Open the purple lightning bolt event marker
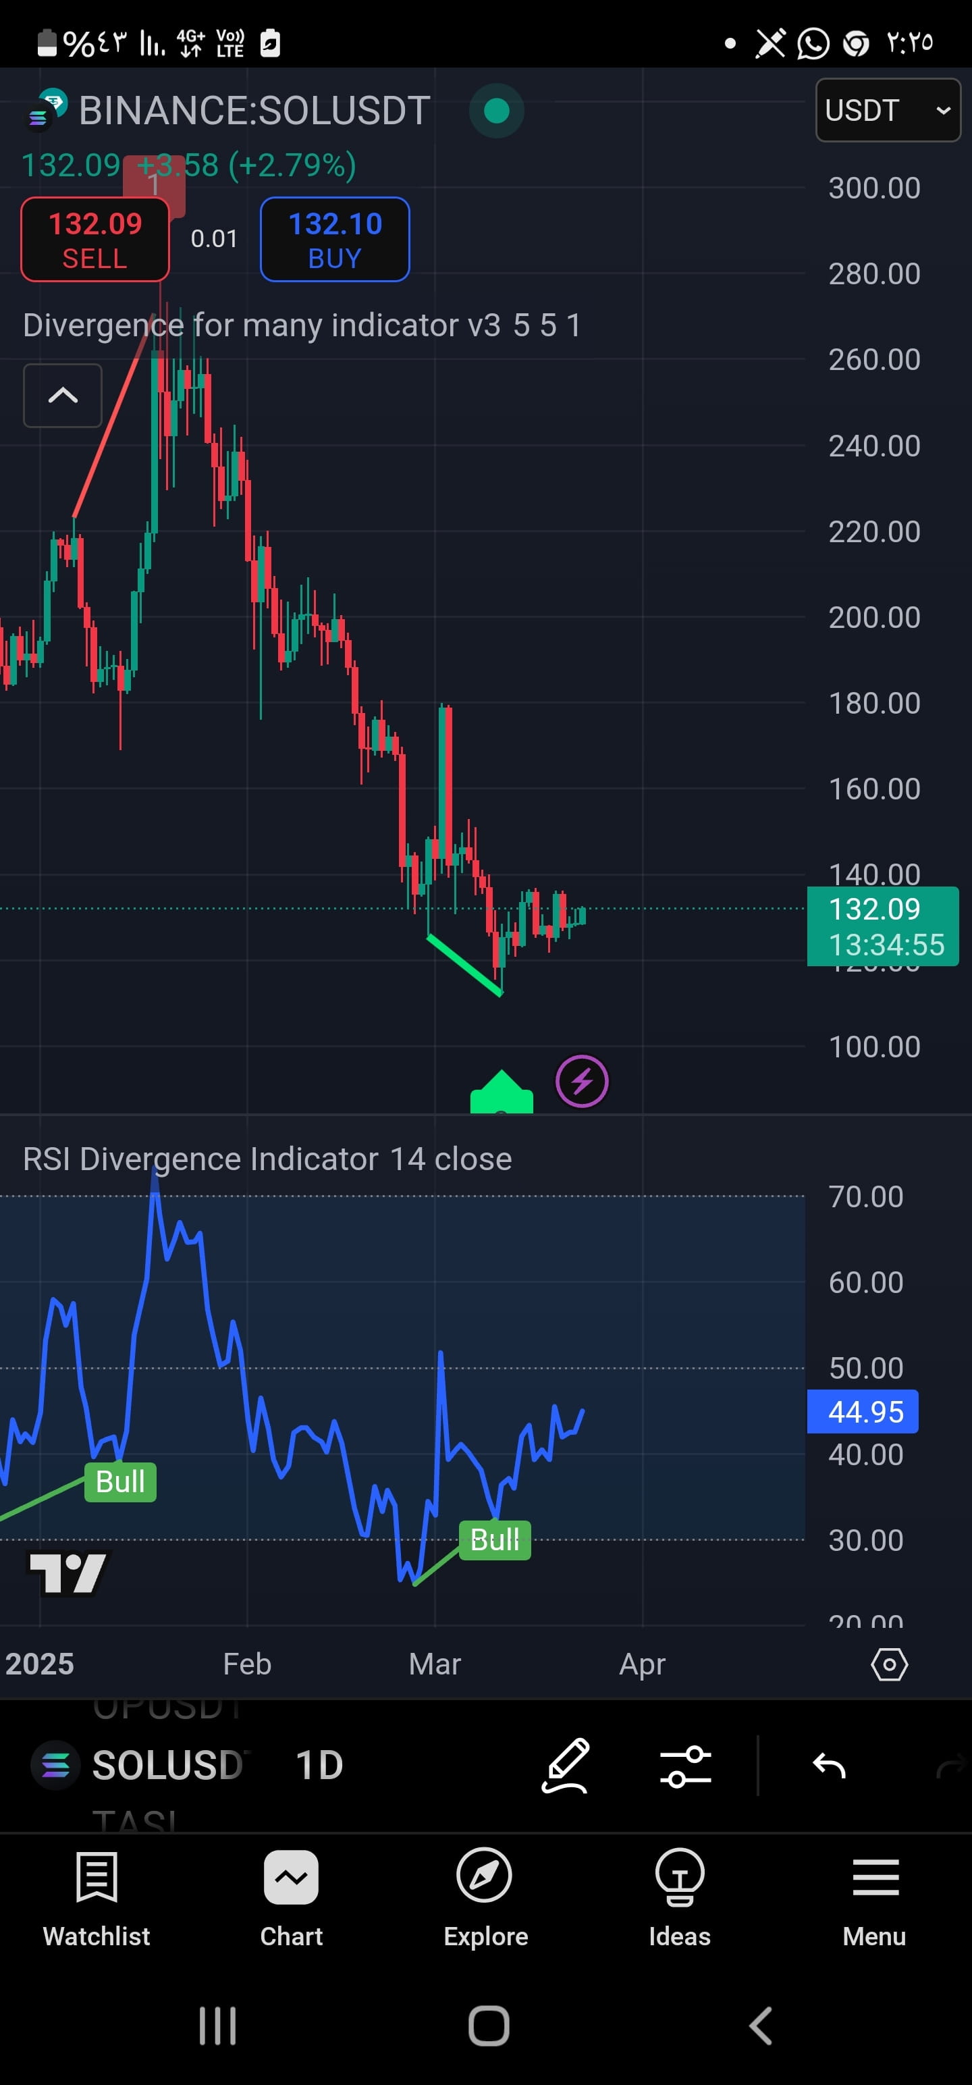The height and width of the screenshot is (2085, 972). pos(582,1080)
